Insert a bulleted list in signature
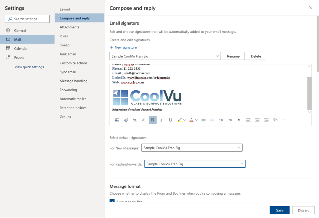The width and height of the screenshot is (319, 218). click(x=203, y=120)
